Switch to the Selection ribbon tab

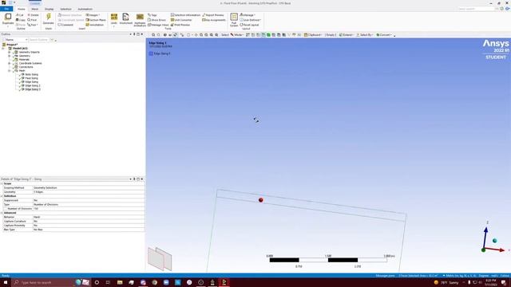click(65, 9)
